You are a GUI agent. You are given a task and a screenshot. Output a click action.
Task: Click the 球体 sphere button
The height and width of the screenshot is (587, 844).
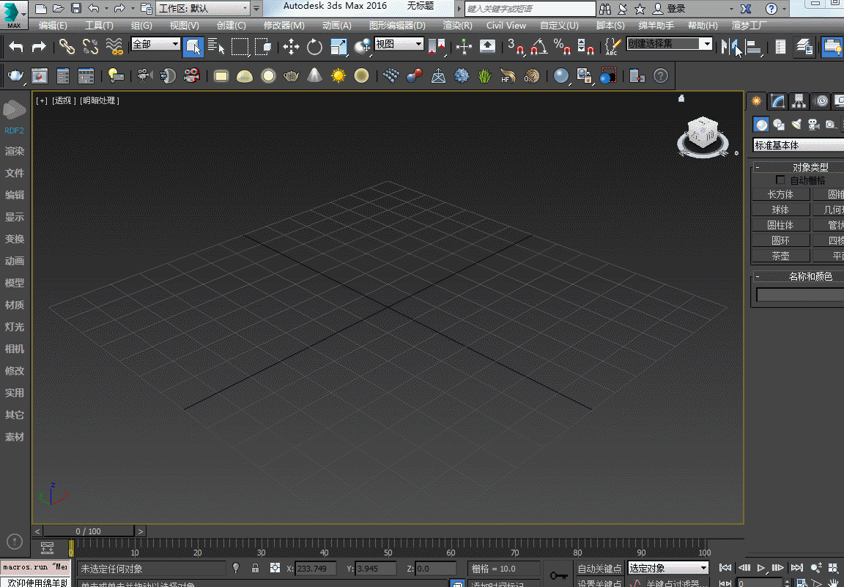[x=780, y=210]
